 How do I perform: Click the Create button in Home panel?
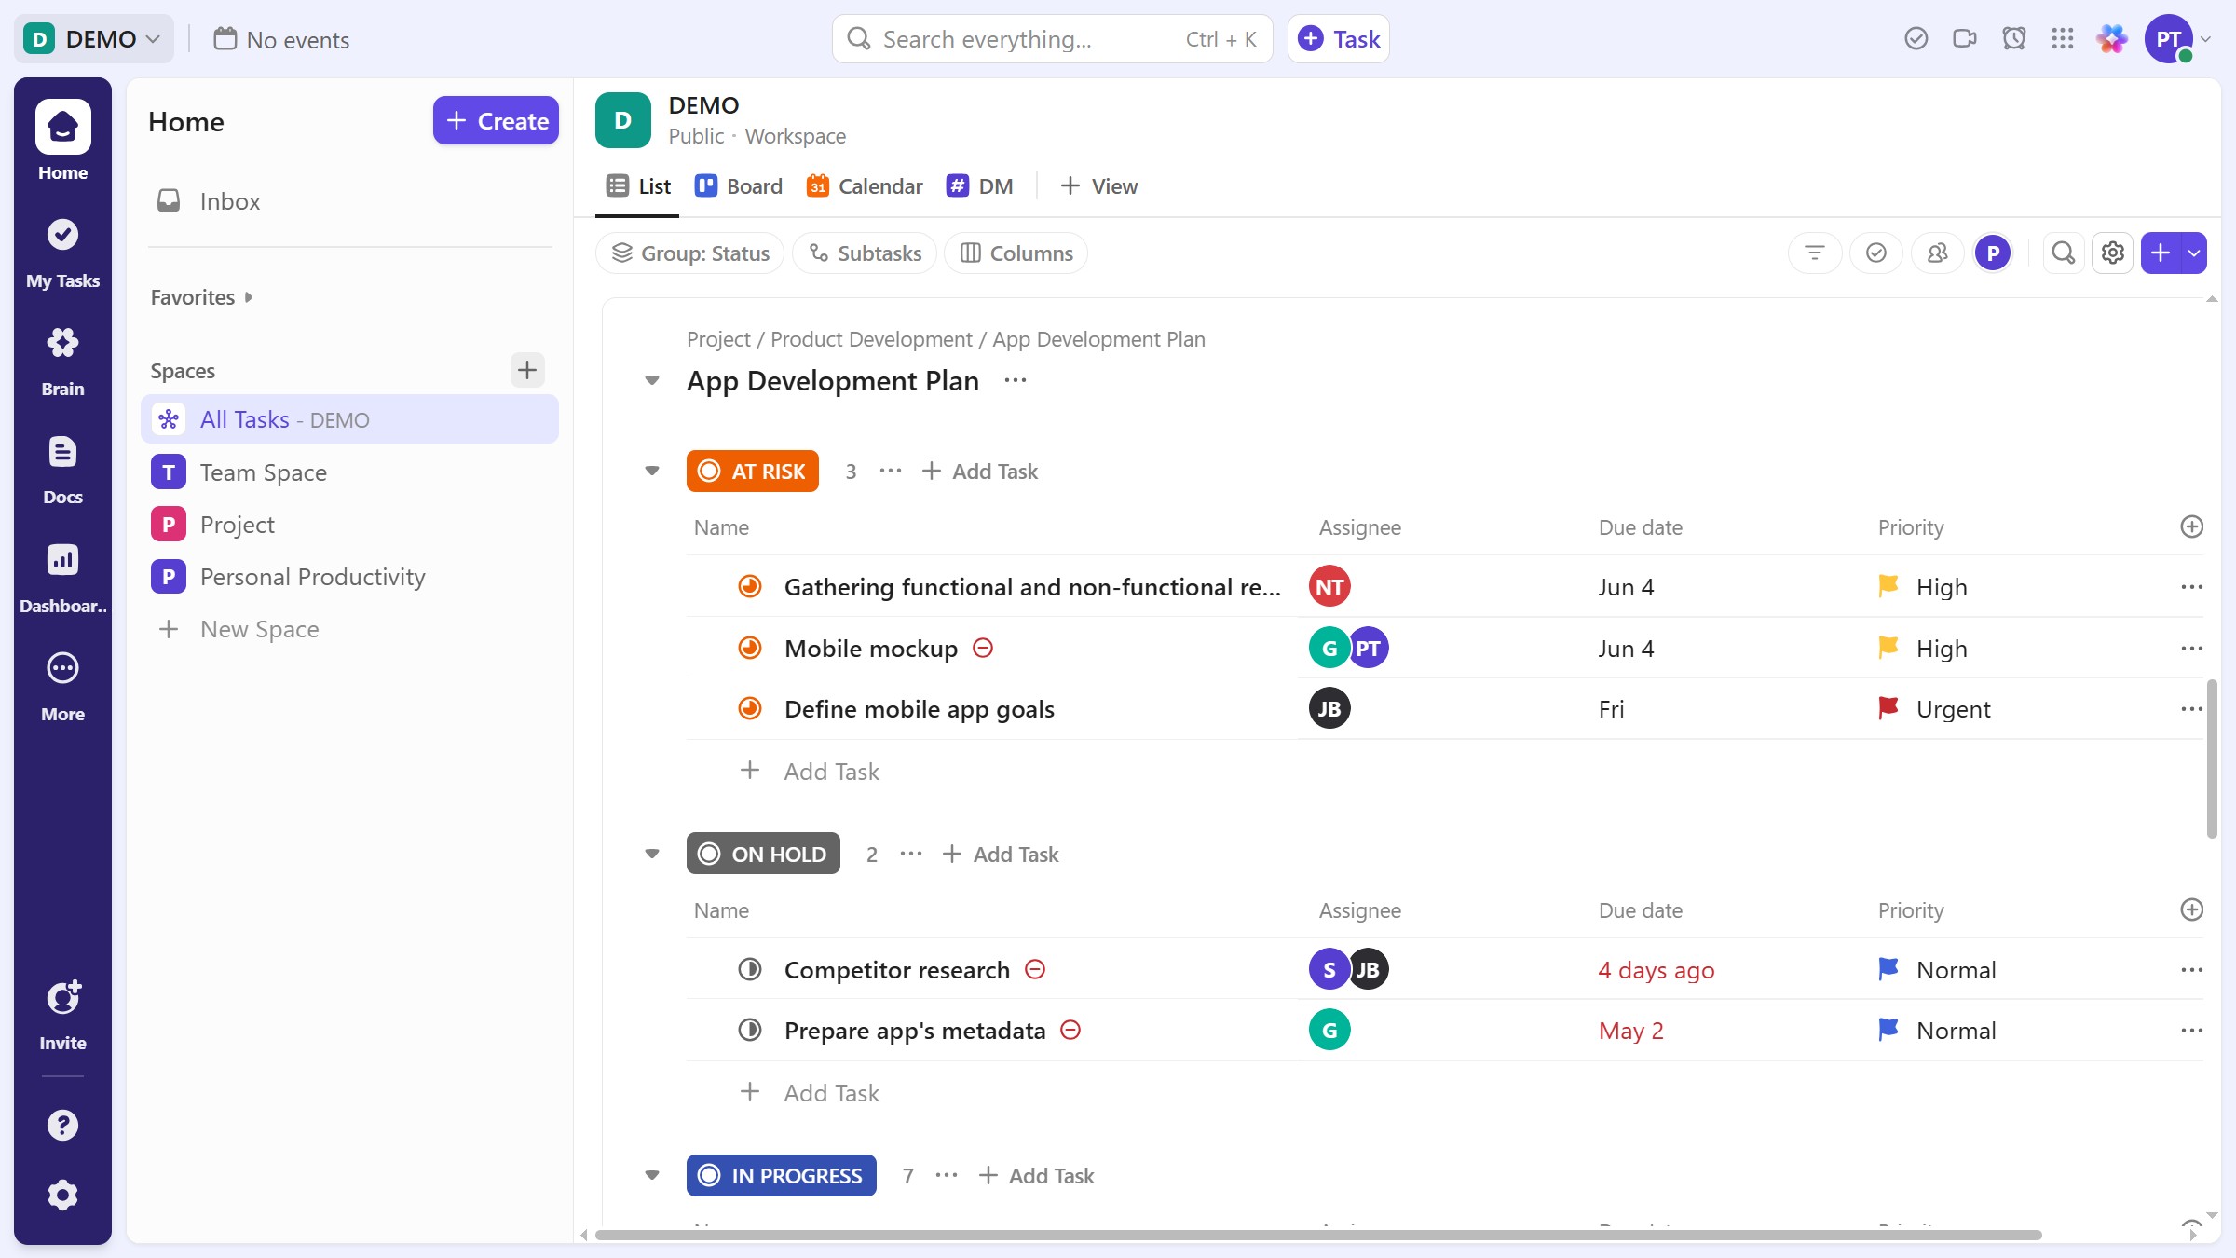click(496, 120)
